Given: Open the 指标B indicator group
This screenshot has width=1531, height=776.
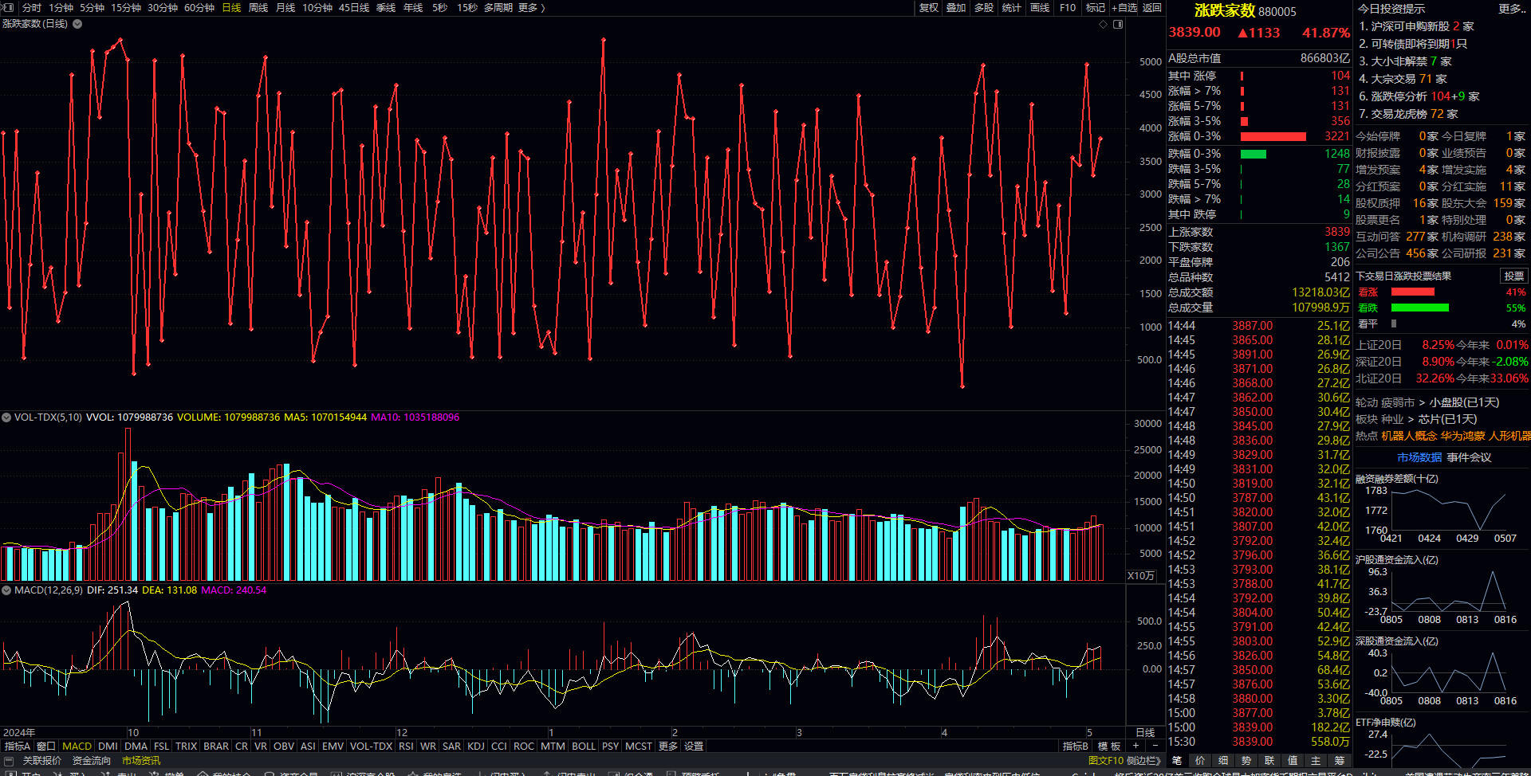Looking at the screenshot, I should (1076, 747).
